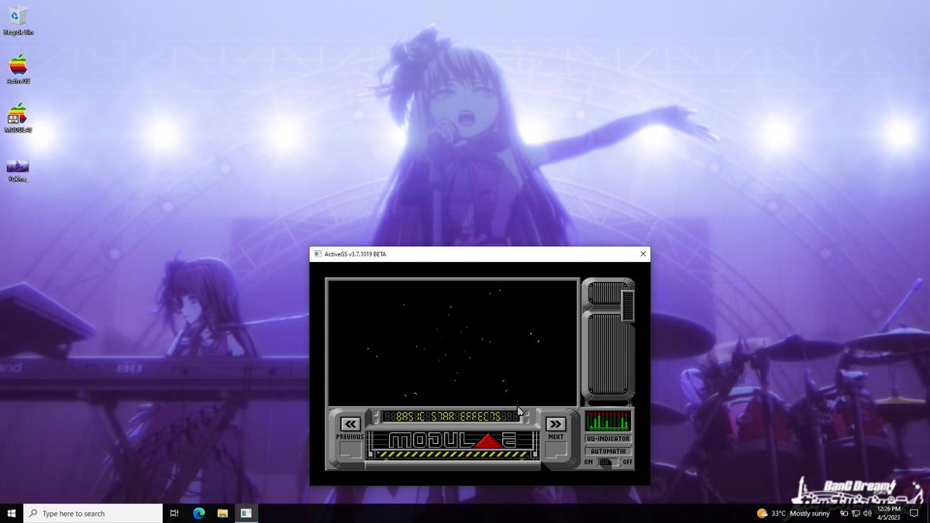
Task: Click the Previous double-arrow button
Action: 350,424
